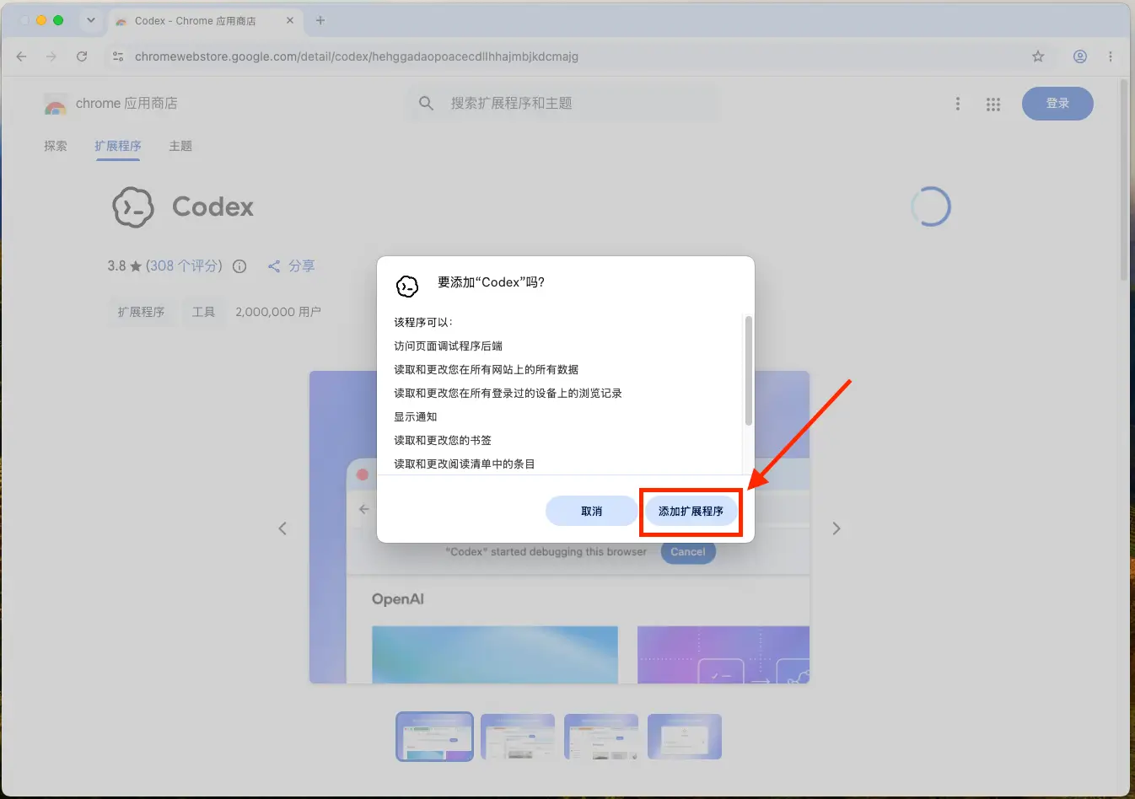The width and height of the screenshot is (1135, 799).
Task: Click the browser back arrow icon
Action: (22, 56)
